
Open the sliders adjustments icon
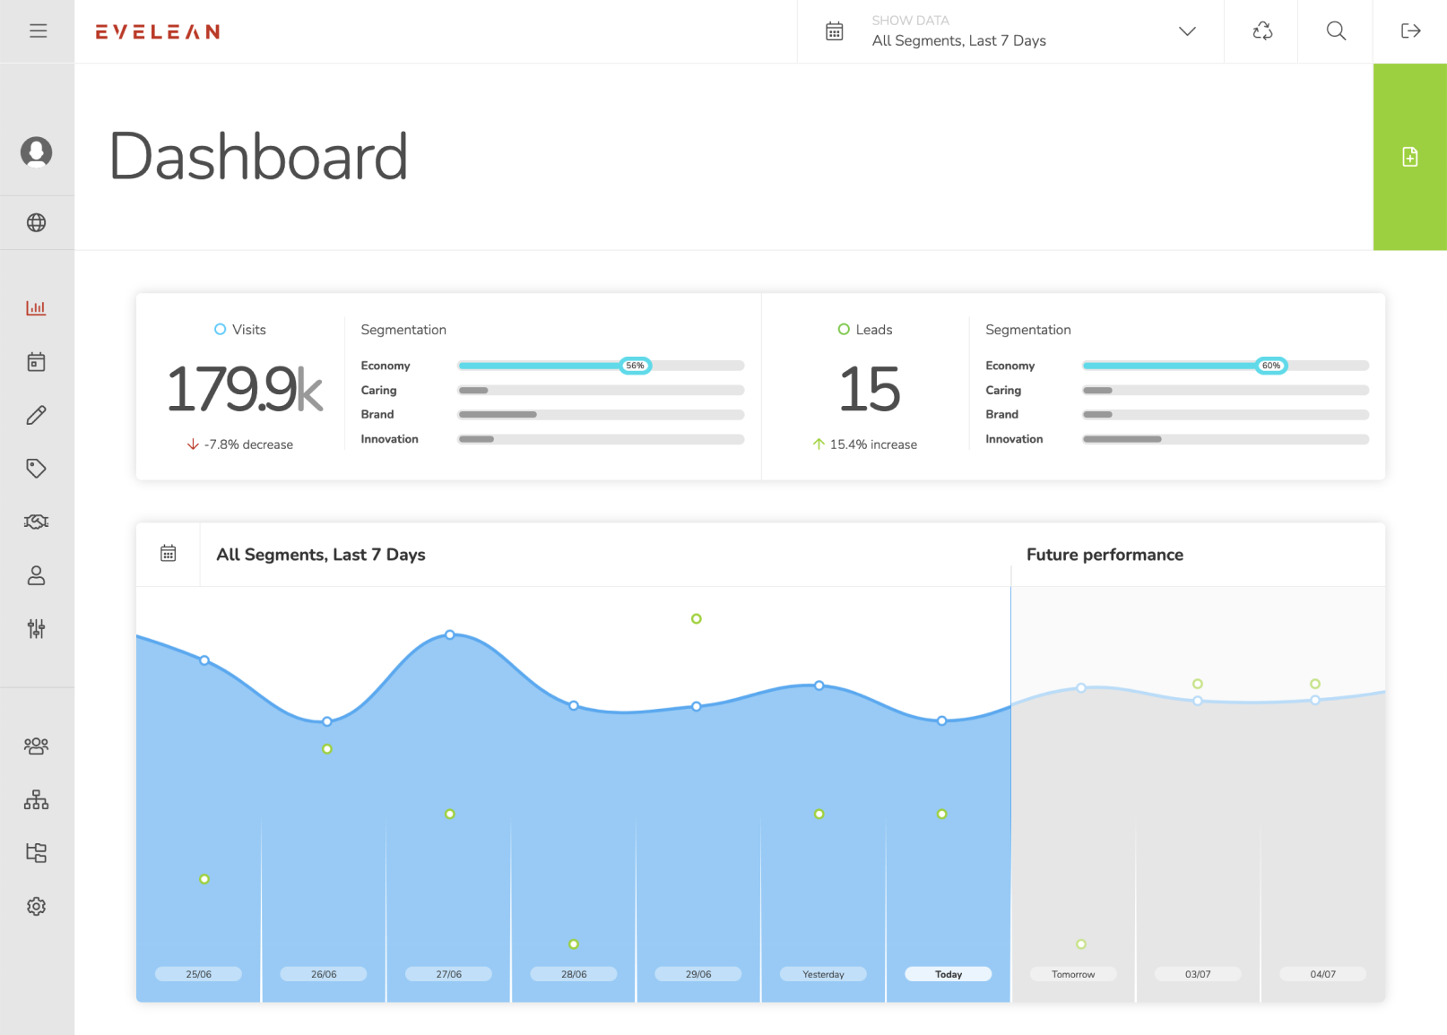37,628
